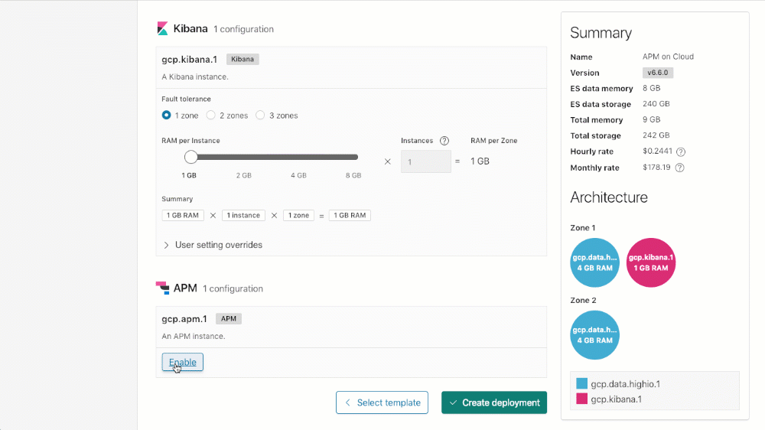The image size is (765, 430).
Task: Click Create deployment button
Action: 494,402
